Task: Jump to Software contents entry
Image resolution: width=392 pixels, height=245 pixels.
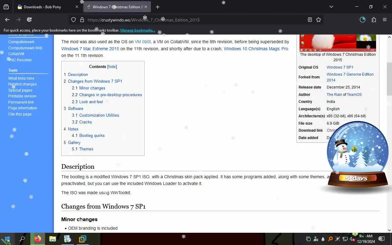Action: tap(76, 108)
